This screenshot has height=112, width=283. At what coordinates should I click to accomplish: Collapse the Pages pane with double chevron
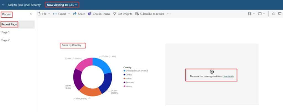(31, 14)
